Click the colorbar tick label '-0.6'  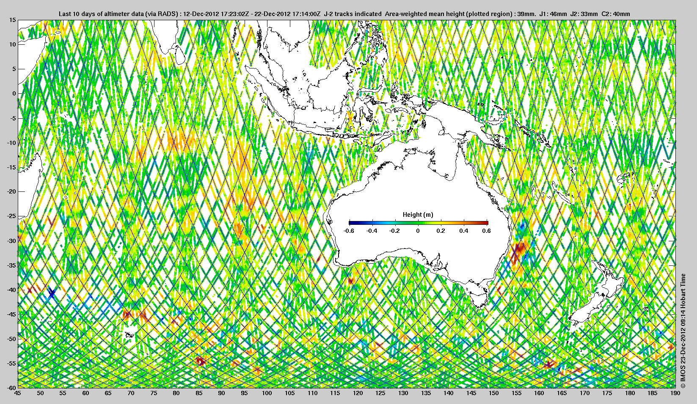point(349,231)
